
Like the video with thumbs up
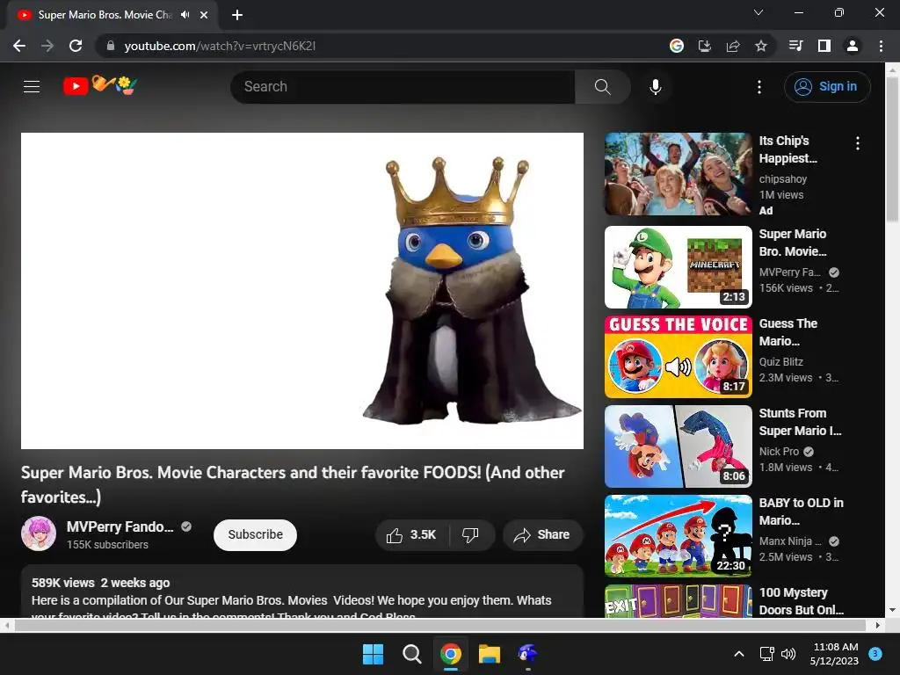[x=412, y=535]
